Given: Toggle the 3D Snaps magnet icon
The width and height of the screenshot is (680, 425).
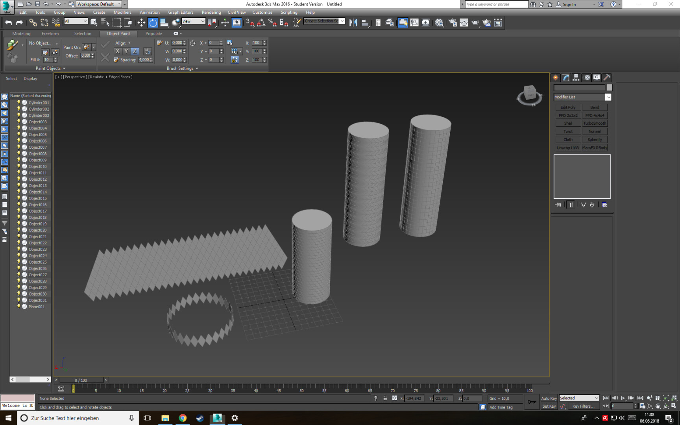Looking at the screenshot, I should click(x=250, y=23).
